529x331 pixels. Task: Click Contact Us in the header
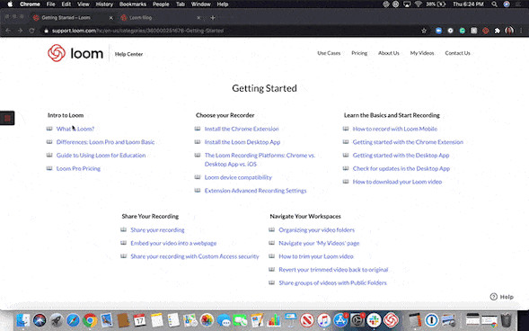point(457,53)
